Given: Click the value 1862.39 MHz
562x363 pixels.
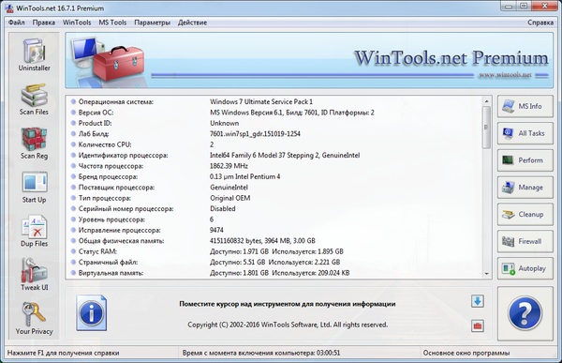Looking at the screenshot, I should pos(229,166).
